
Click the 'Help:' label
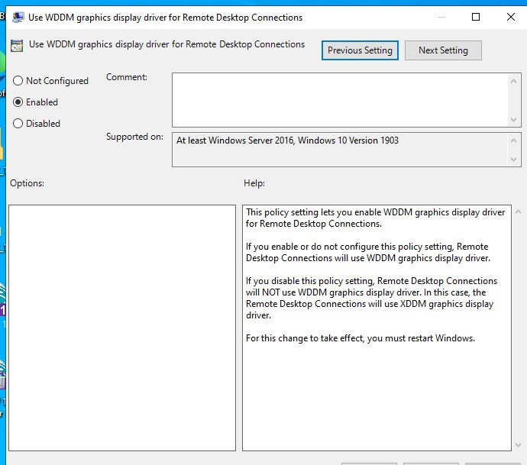tap(254, 183)
